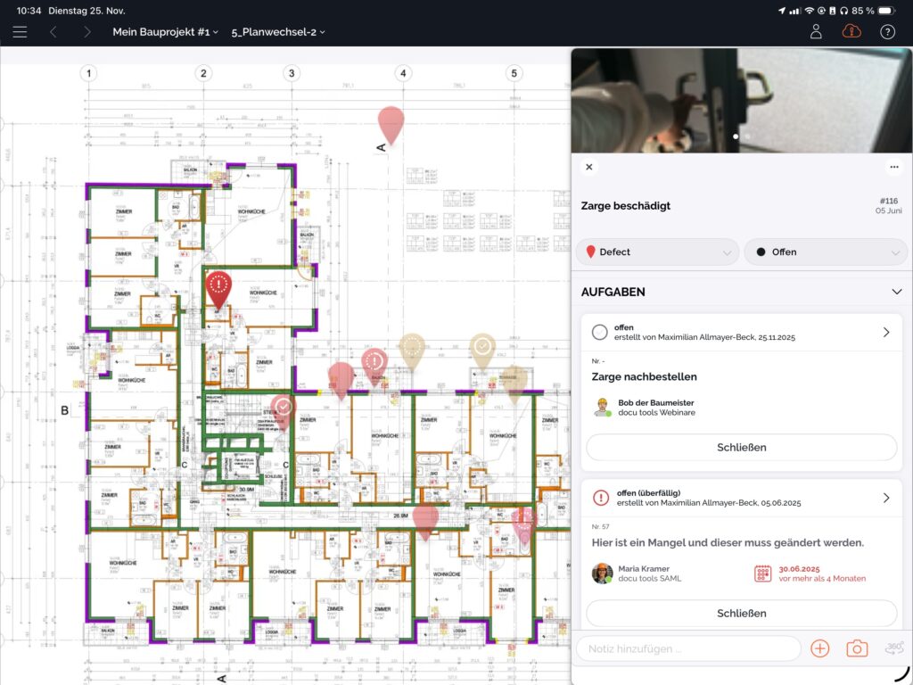Tap the user profile icon
The width and height of the screenshot is (913, 685).
coord(816,32)
